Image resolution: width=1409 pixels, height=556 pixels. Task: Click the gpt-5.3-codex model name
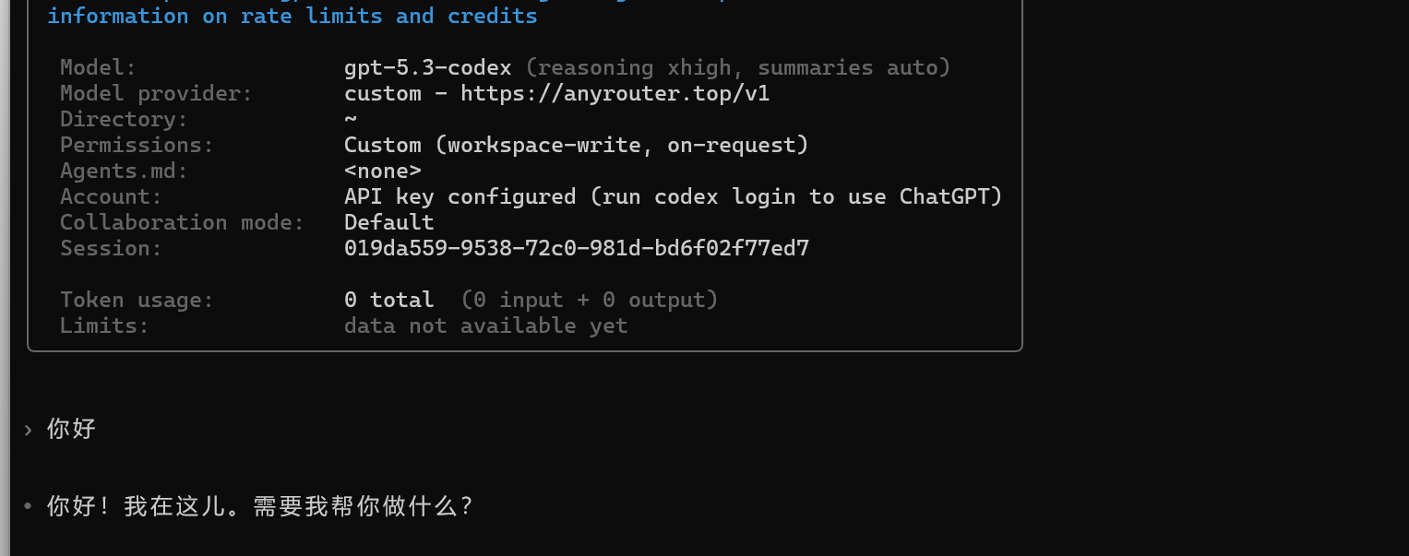[428, 67]
